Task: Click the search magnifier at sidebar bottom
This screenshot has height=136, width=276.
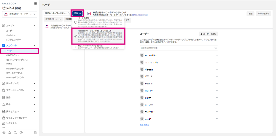Action: 15,132
